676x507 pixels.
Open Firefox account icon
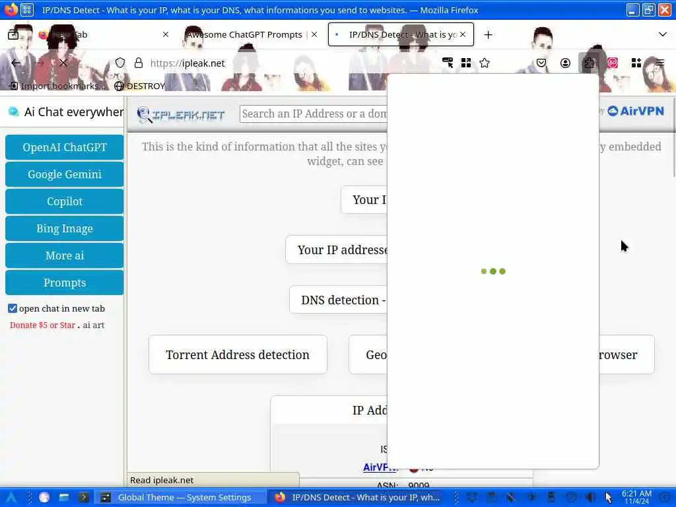(x=565, y=63)
